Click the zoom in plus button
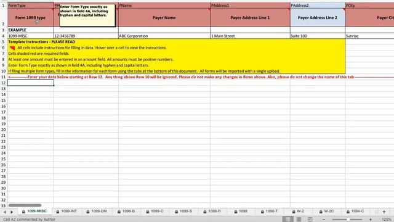This screenshot has width=394, height=222. 371,220
